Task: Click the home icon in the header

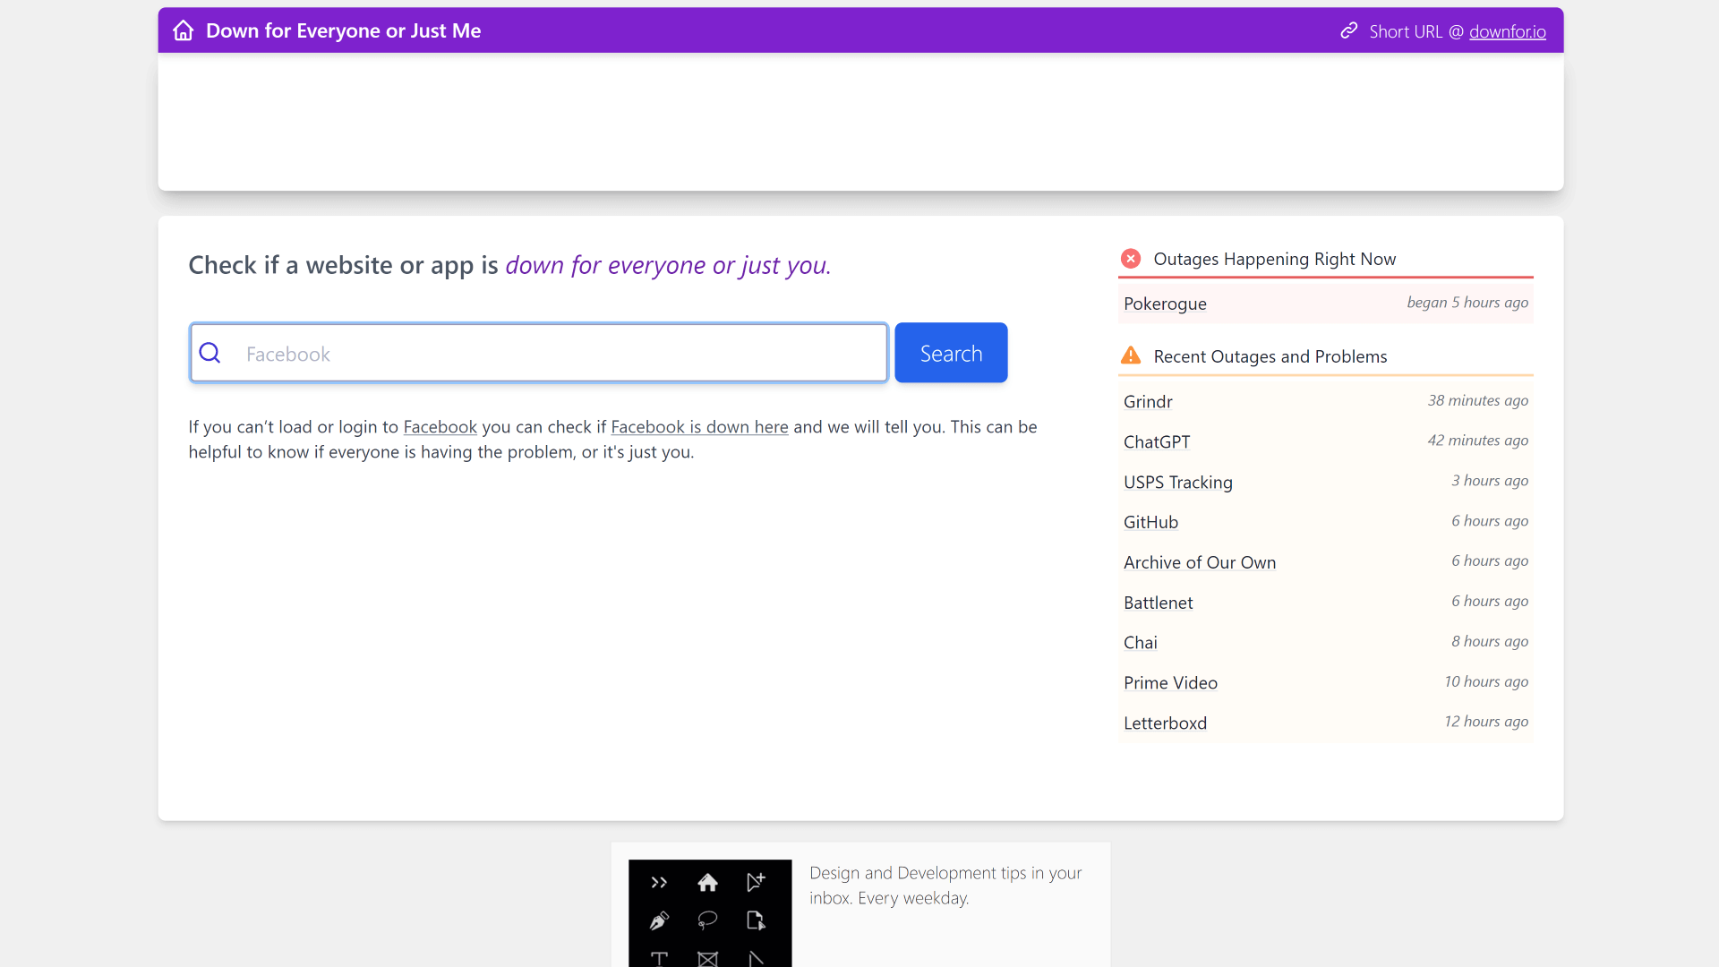Action: click(184, 30)
